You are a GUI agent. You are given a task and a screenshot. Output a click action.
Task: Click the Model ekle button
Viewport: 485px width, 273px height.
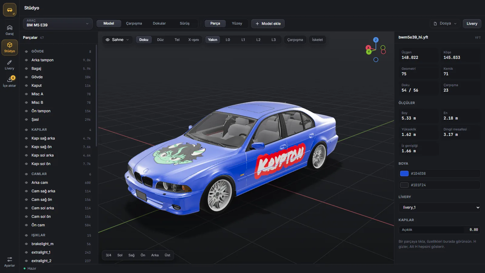268,24
